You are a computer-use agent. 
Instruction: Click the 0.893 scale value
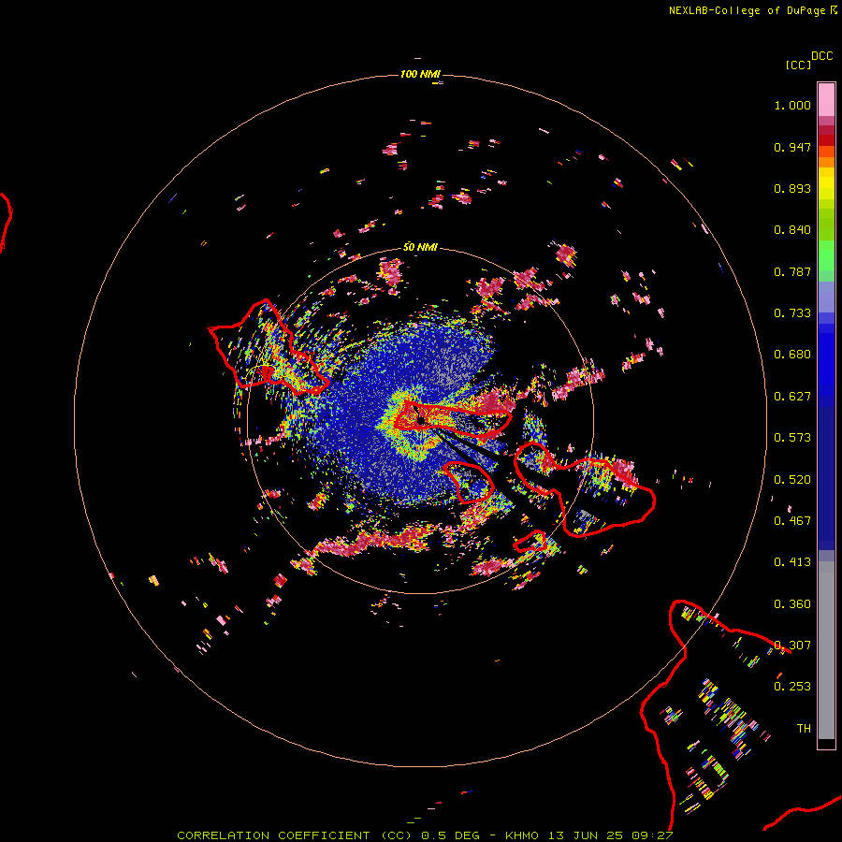pyautogui.click(x=792, y=188)
